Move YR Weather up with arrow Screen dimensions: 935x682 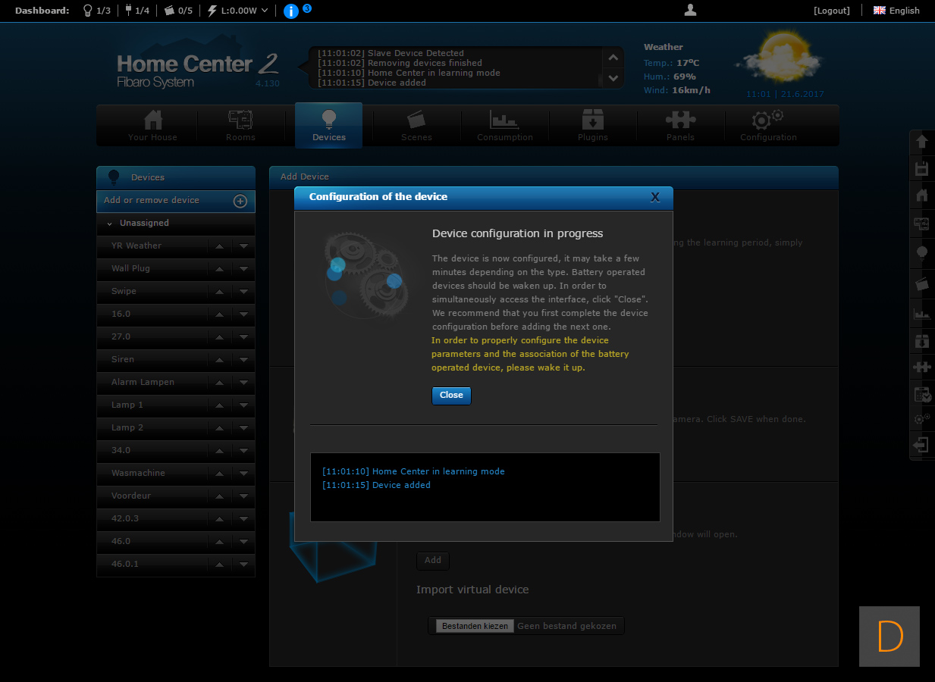click(x=218, y=246)
